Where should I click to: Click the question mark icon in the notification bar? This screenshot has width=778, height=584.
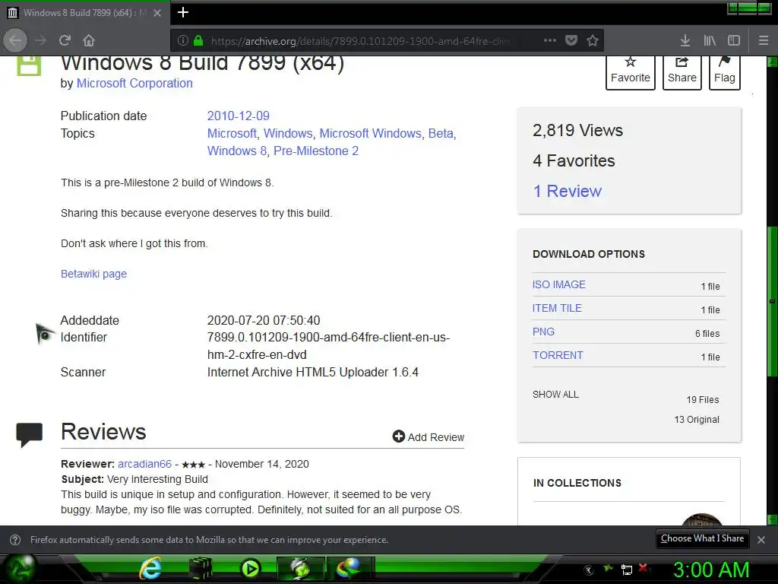point(15,540)
